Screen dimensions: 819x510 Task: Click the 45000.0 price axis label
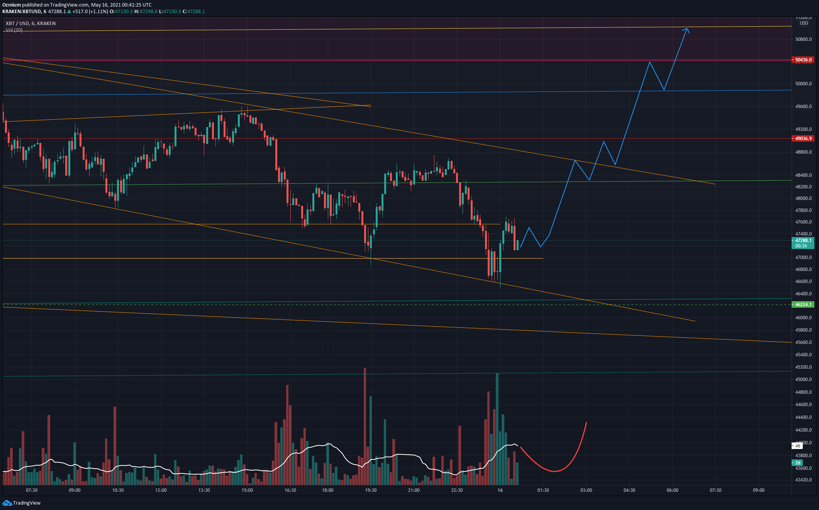[803, 380]
